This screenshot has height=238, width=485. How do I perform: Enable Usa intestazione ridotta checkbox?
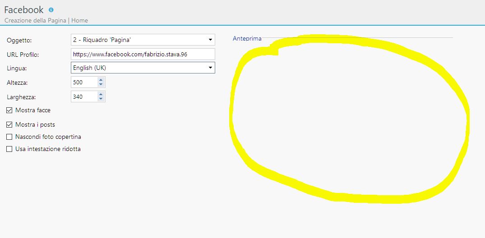(x=9, y=149)
